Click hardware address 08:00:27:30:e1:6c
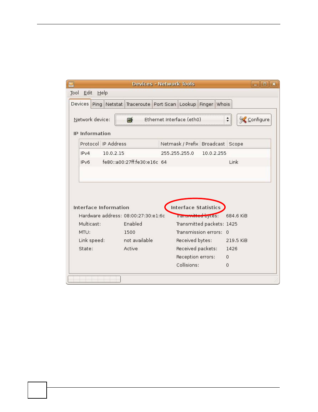Screen dimensions: 318x412 point(144,216)
